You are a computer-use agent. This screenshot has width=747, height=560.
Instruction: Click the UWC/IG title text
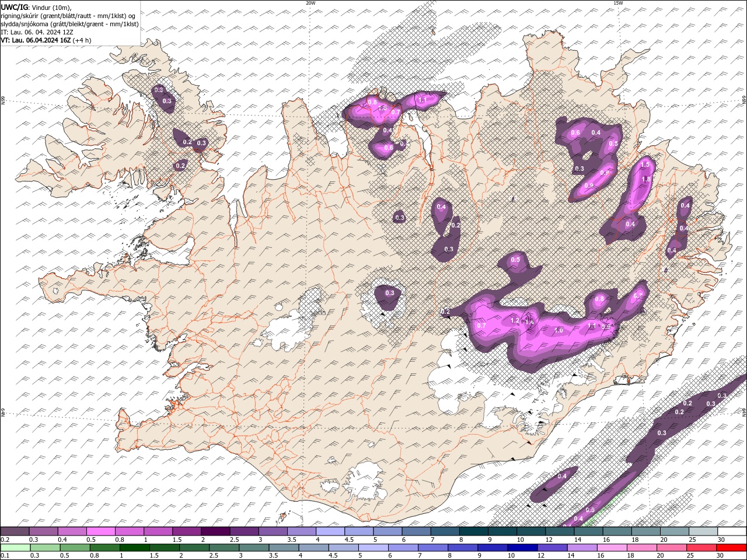tap(13, 6)
